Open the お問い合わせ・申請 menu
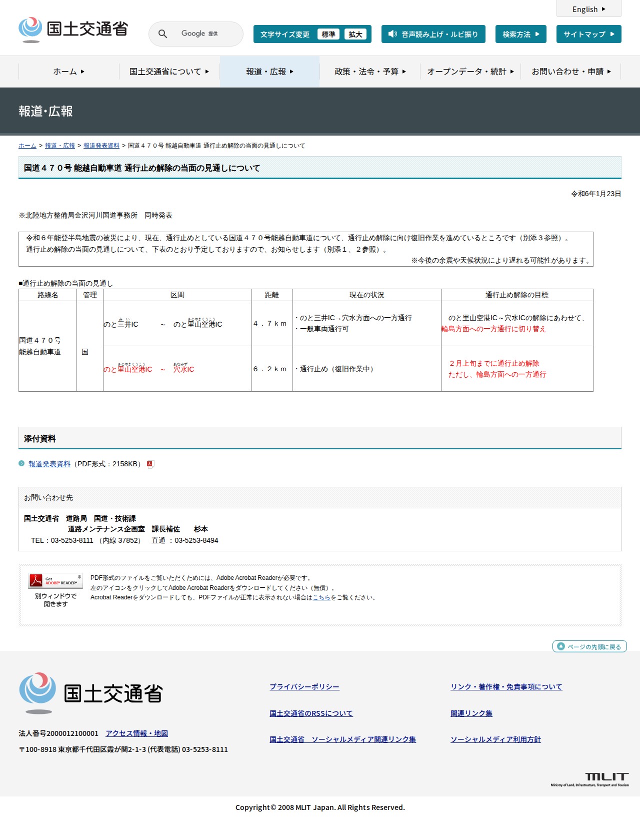The width and height of the screenshot is (640, 822). 571,72
